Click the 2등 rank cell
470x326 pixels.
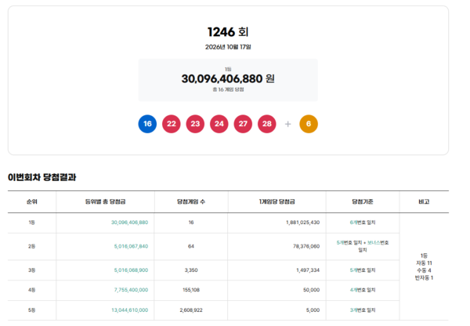click(31, 246)
